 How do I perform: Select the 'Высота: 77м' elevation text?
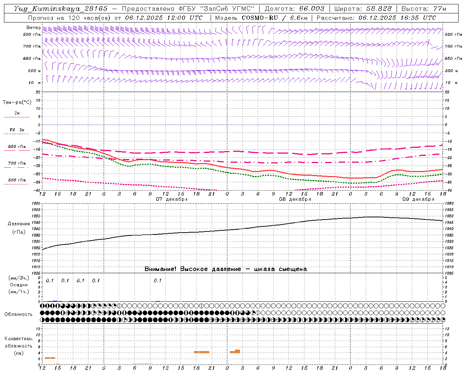[424, 9]
